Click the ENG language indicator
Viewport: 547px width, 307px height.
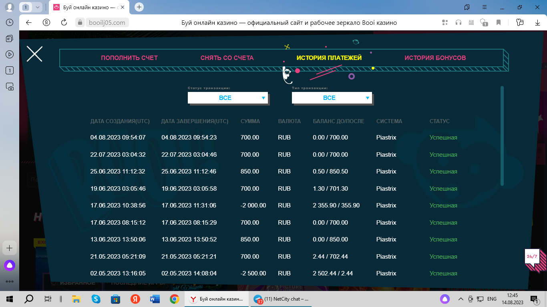pos(492,299)
